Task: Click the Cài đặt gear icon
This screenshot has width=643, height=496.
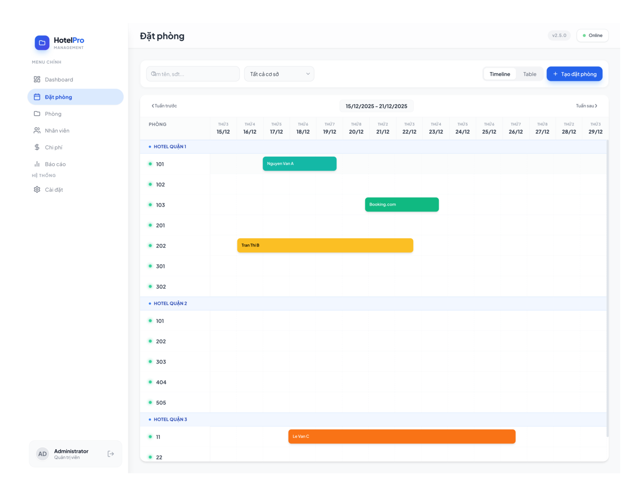Action: pyautogui.click(x=37, y=190)
